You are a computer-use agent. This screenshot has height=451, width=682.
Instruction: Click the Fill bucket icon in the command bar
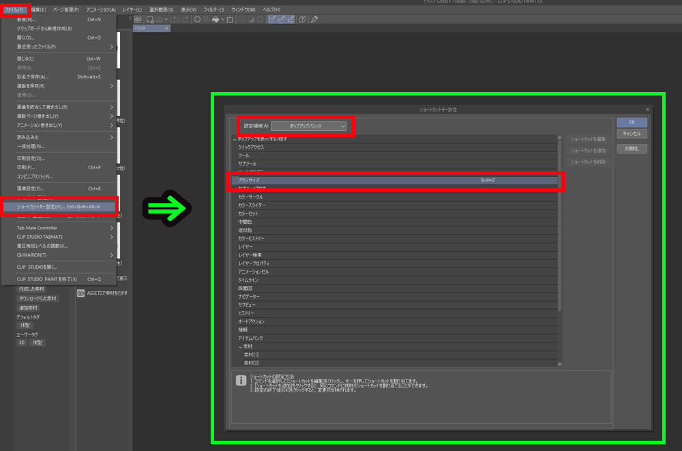pos(216,19)
